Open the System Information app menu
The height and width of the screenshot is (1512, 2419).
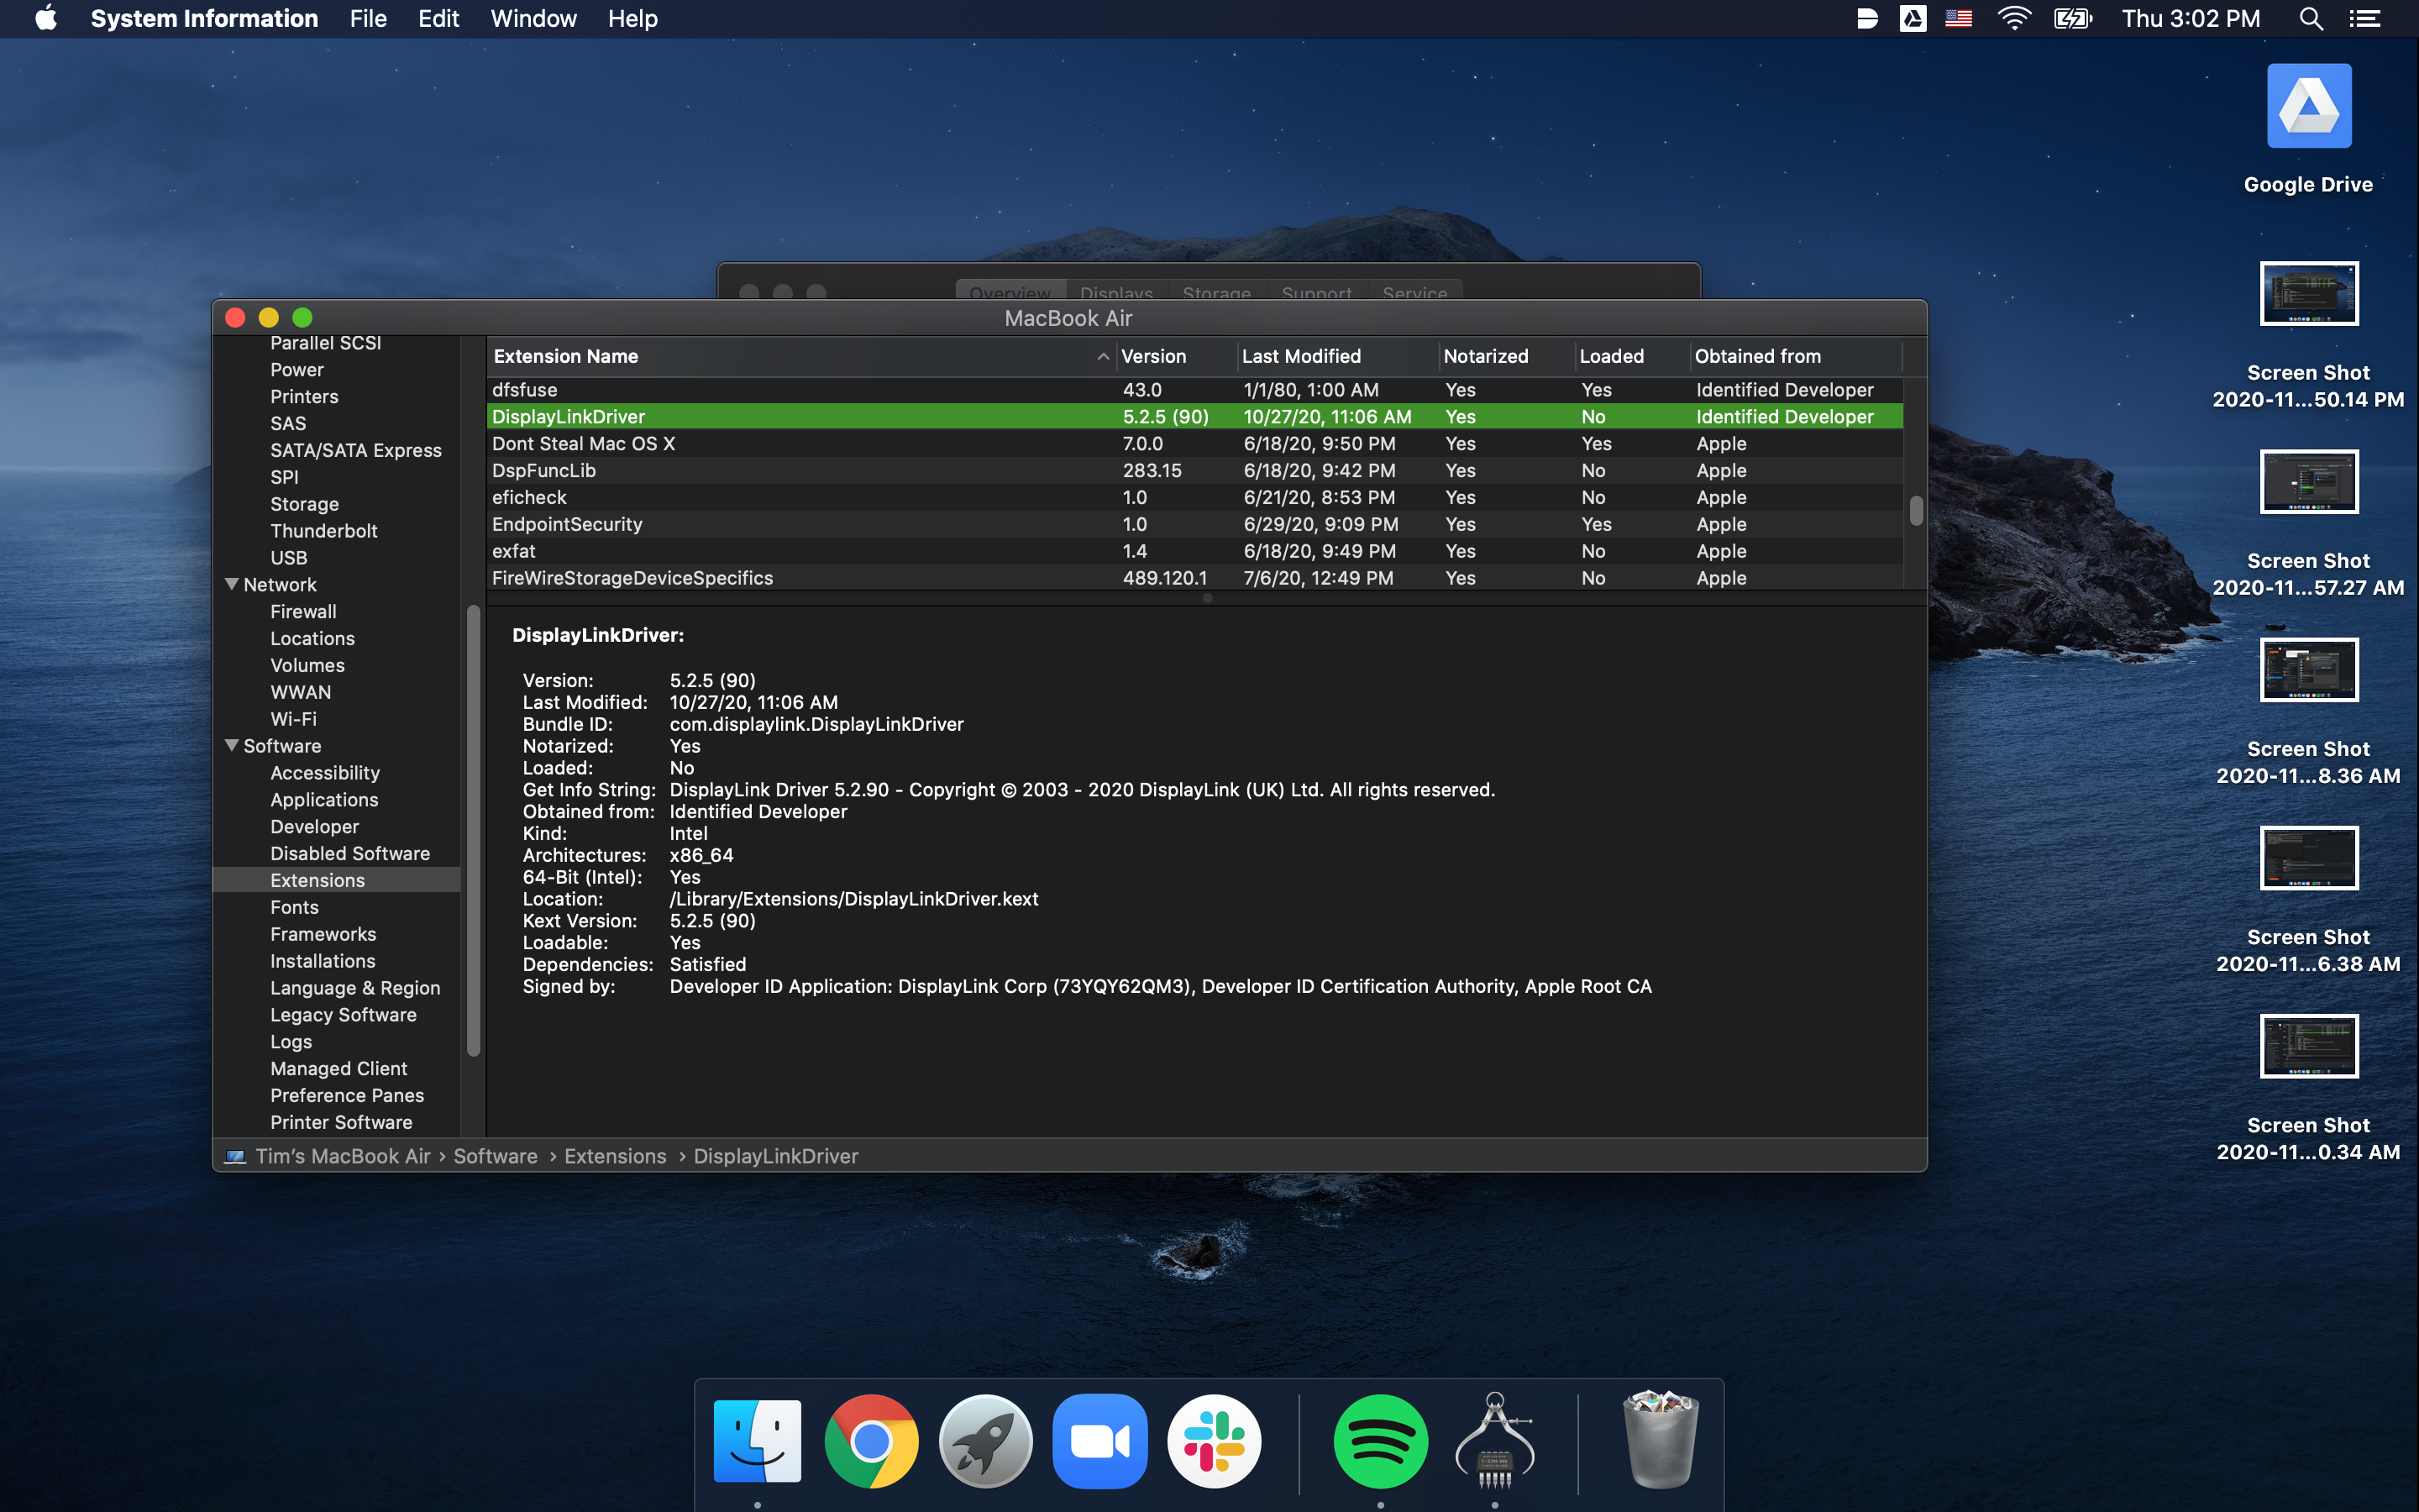(x=204, y=18)
